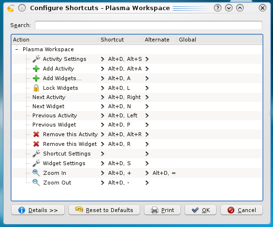
Task: Click the round pin button in the title bar
Action: 22,8
